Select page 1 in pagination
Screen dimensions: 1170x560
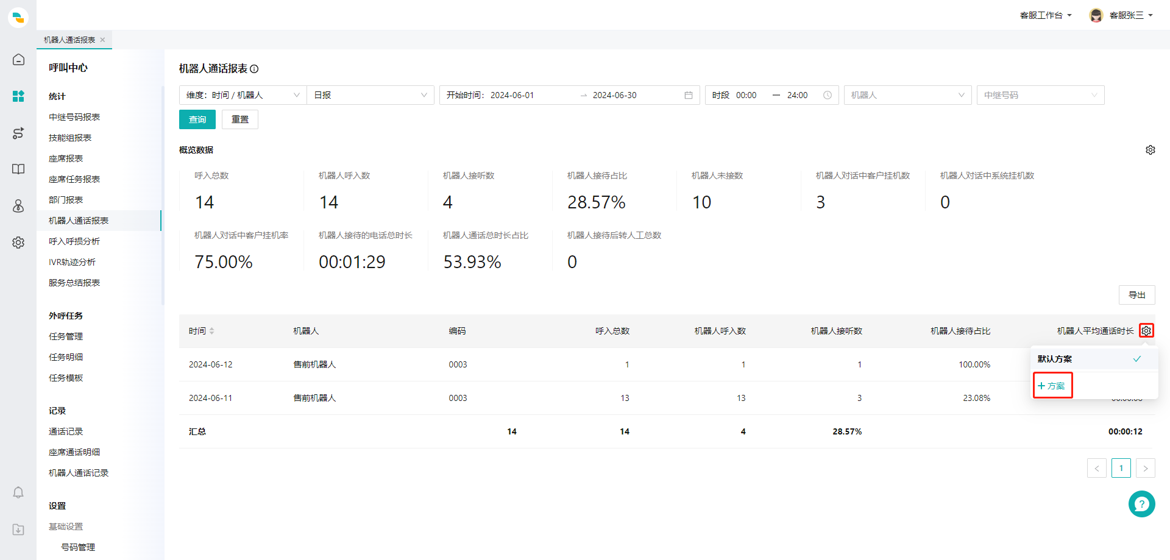tap(1121, 468)
